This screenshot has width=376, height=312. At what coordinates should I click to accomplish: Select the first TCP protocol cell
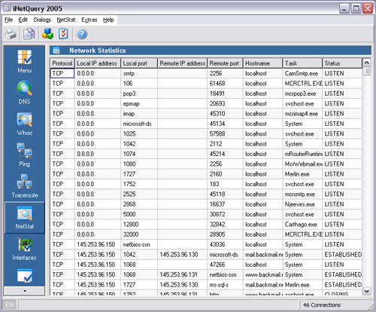(62, 73)
